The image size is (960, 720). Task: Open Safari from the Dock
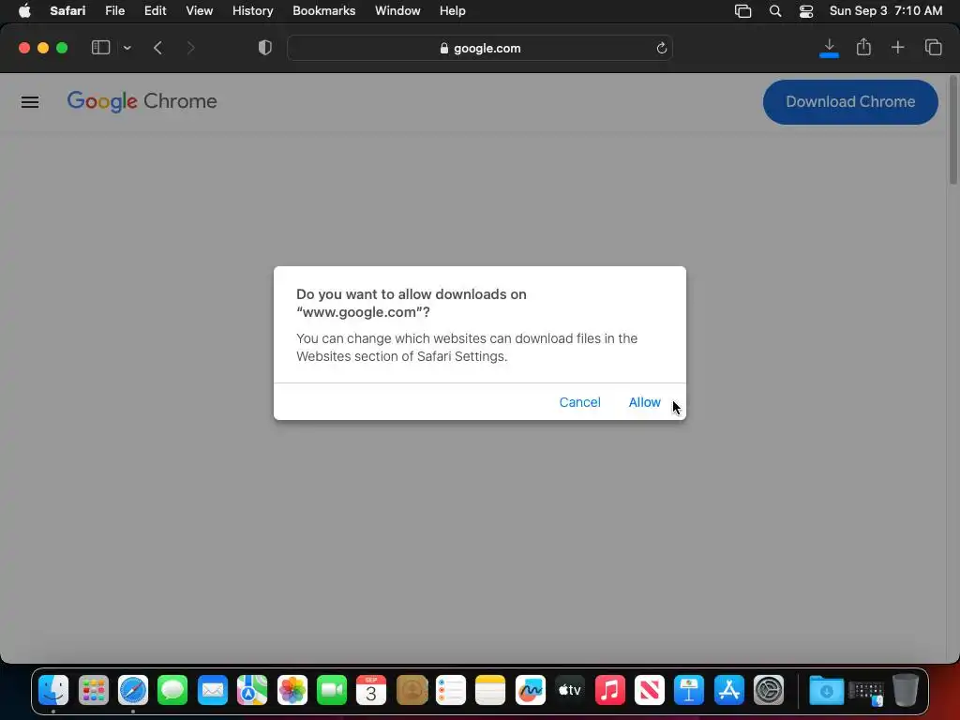[133, 690]
